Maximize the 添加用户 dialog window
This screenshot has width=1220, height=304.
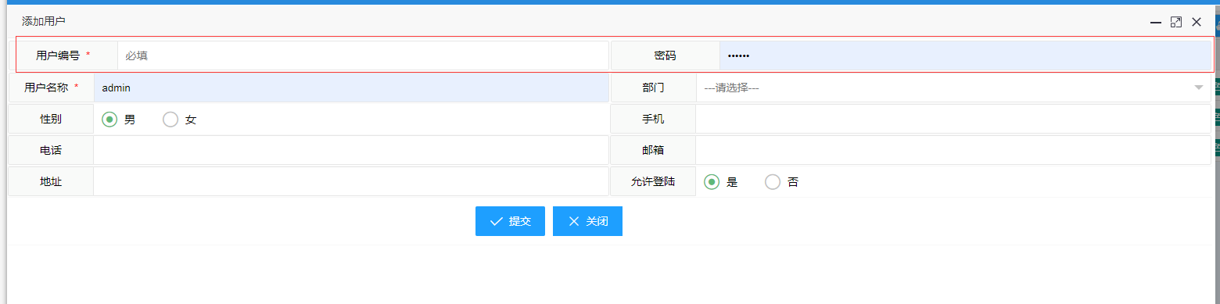point(1175,23)
